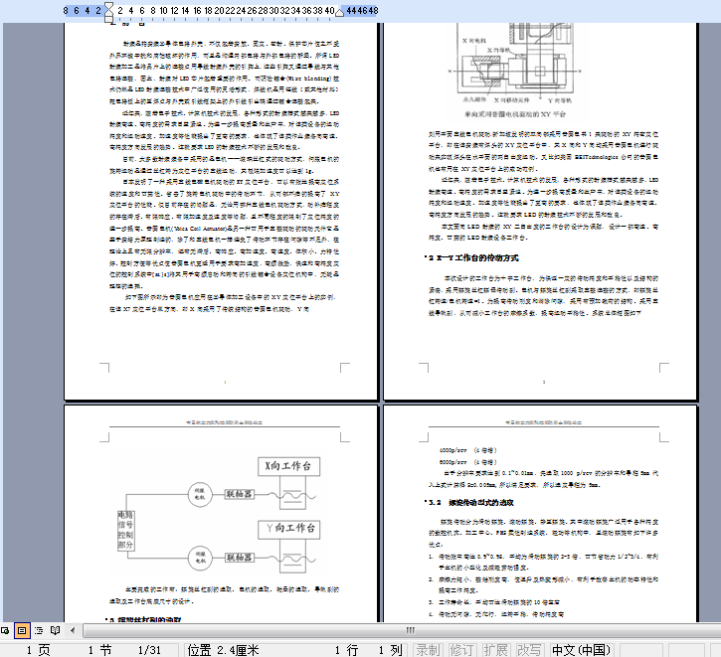721x657 pixels.
Task: Click the '1 行' line indicator
Action: click(x=346, y=650)
